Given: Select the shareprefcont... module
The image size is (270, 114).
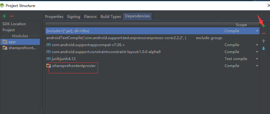Looking at the screenshot, I should tap(20, 48).
